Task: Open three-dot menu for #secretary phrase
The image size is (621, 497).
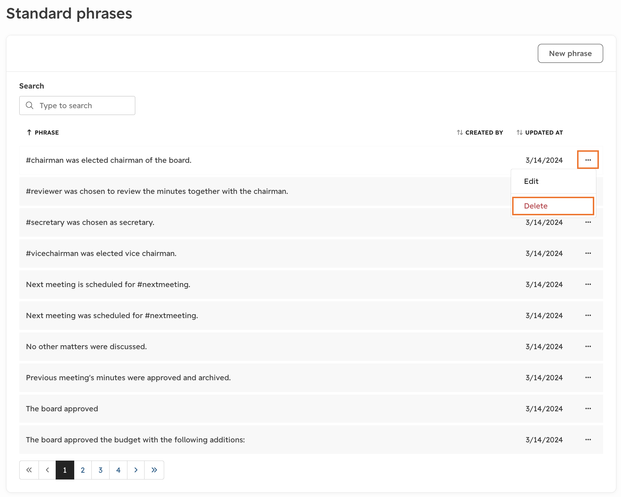Action: 588,222
